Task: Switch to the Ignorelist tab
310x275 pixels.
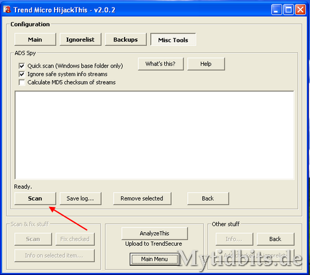Action: pos(81,40)
